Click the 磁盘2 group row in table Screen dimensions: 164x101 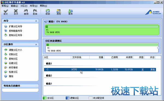(49, 75)
